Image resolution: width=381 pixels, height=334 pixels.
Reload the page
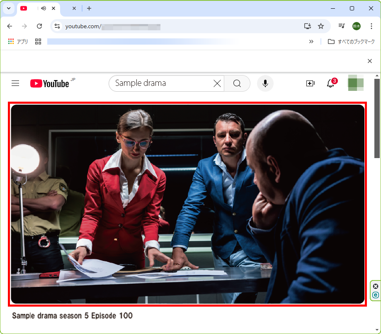(x=39, y=26)
